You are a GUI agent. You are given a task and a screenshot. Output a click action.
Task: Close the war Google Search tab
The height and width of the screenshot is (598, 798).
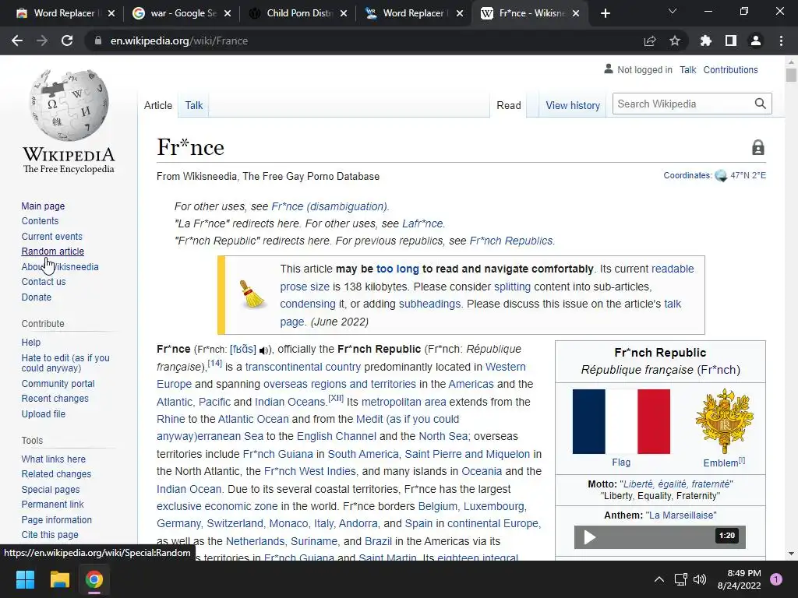(228, 13)
